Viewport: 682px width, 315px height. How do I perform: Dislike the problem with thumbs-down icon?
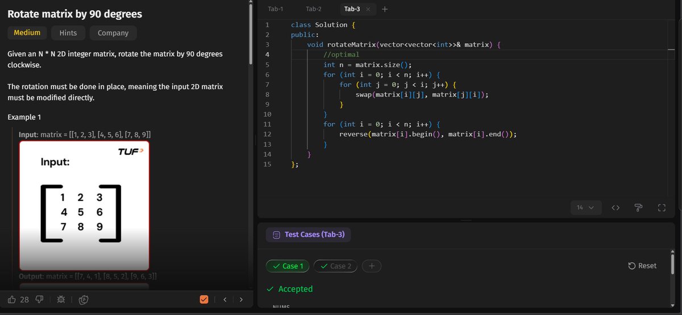click(40, 299)
